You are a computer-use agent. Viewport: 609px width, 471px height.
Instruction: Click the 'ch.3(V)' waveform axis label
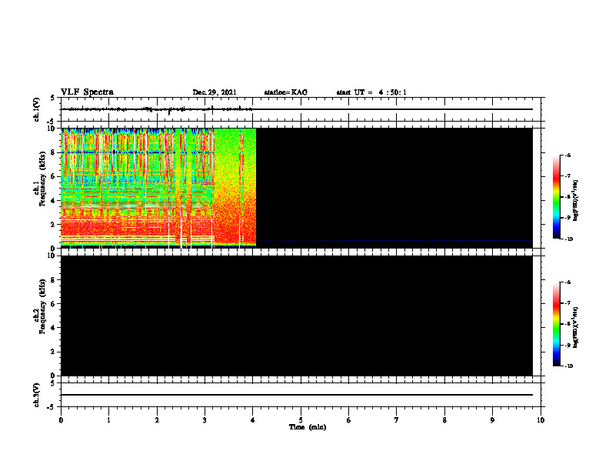[x=36, y=395]
